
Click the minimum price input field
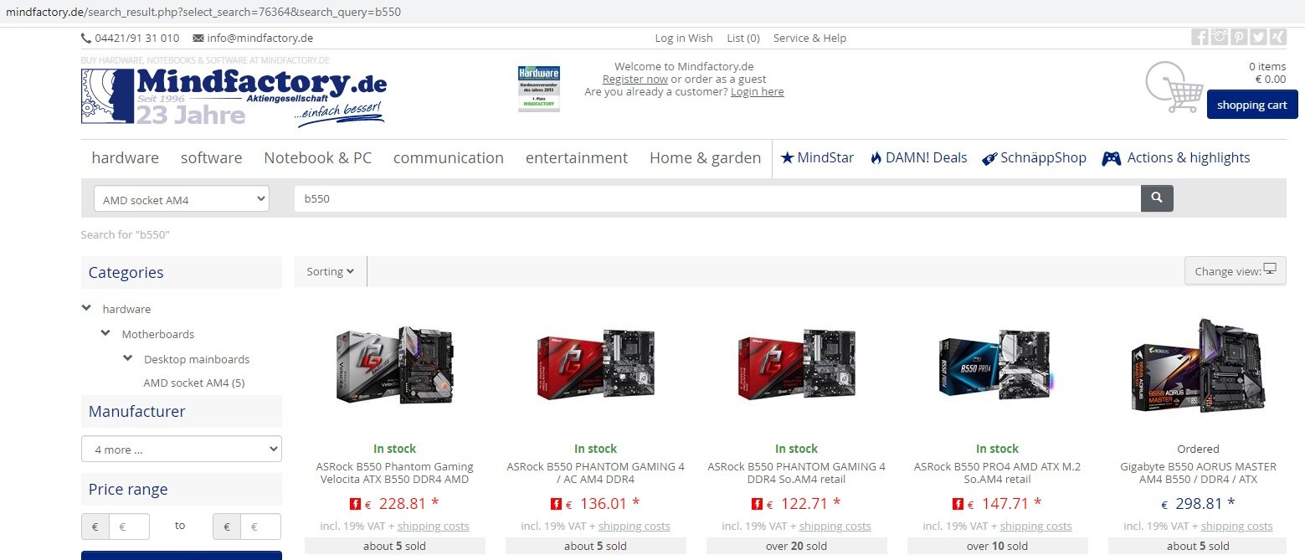click(130, 527)
